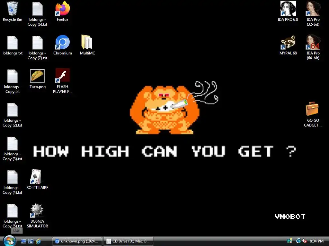Click Switch between windows quick launch icon

[31, 241]
